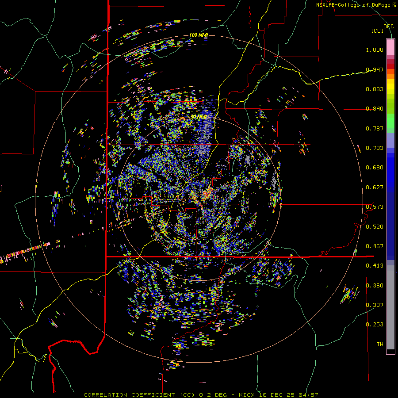The width and height of the screenshot is (398, 398).
Task: Pick the bright green band on color scale
Action: coord(390,121)
